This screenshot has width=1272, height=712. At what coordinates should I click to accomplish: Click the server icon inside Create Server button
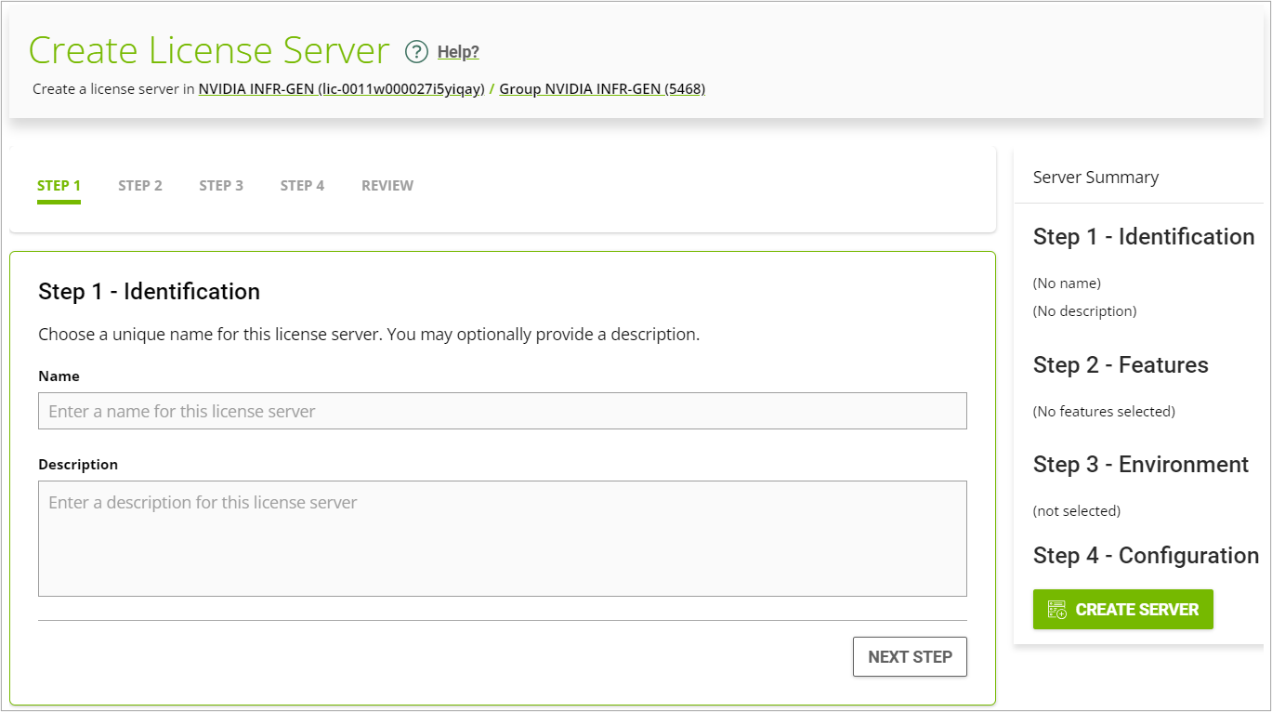(1056, 610)
